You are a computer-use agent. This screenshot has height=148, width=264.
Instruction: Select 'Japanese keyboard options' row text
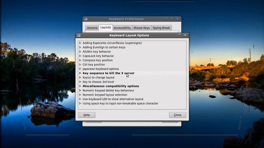(101, 69)
